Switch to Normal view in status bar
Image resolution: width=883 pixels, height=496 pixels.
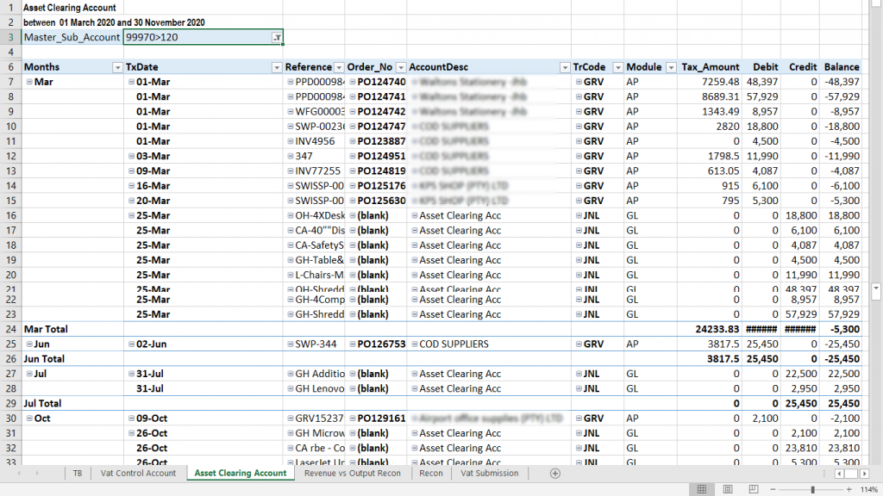point(702,489)
